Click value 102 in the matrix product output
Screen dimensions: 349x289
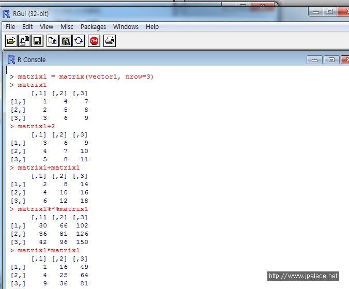coord(82,225)
